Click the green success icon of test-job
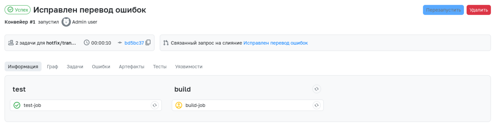The image size is (496, 127). (17, 105)
